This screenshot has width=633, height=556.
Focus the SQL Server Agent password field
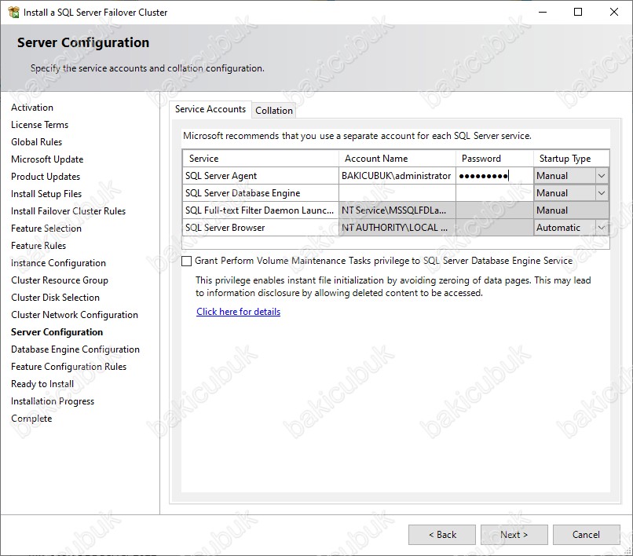click(x=495, y=176)
